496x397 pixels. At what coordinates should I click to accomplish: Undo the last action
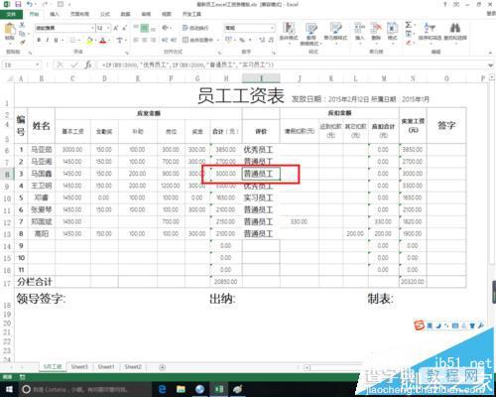(30, 5)
